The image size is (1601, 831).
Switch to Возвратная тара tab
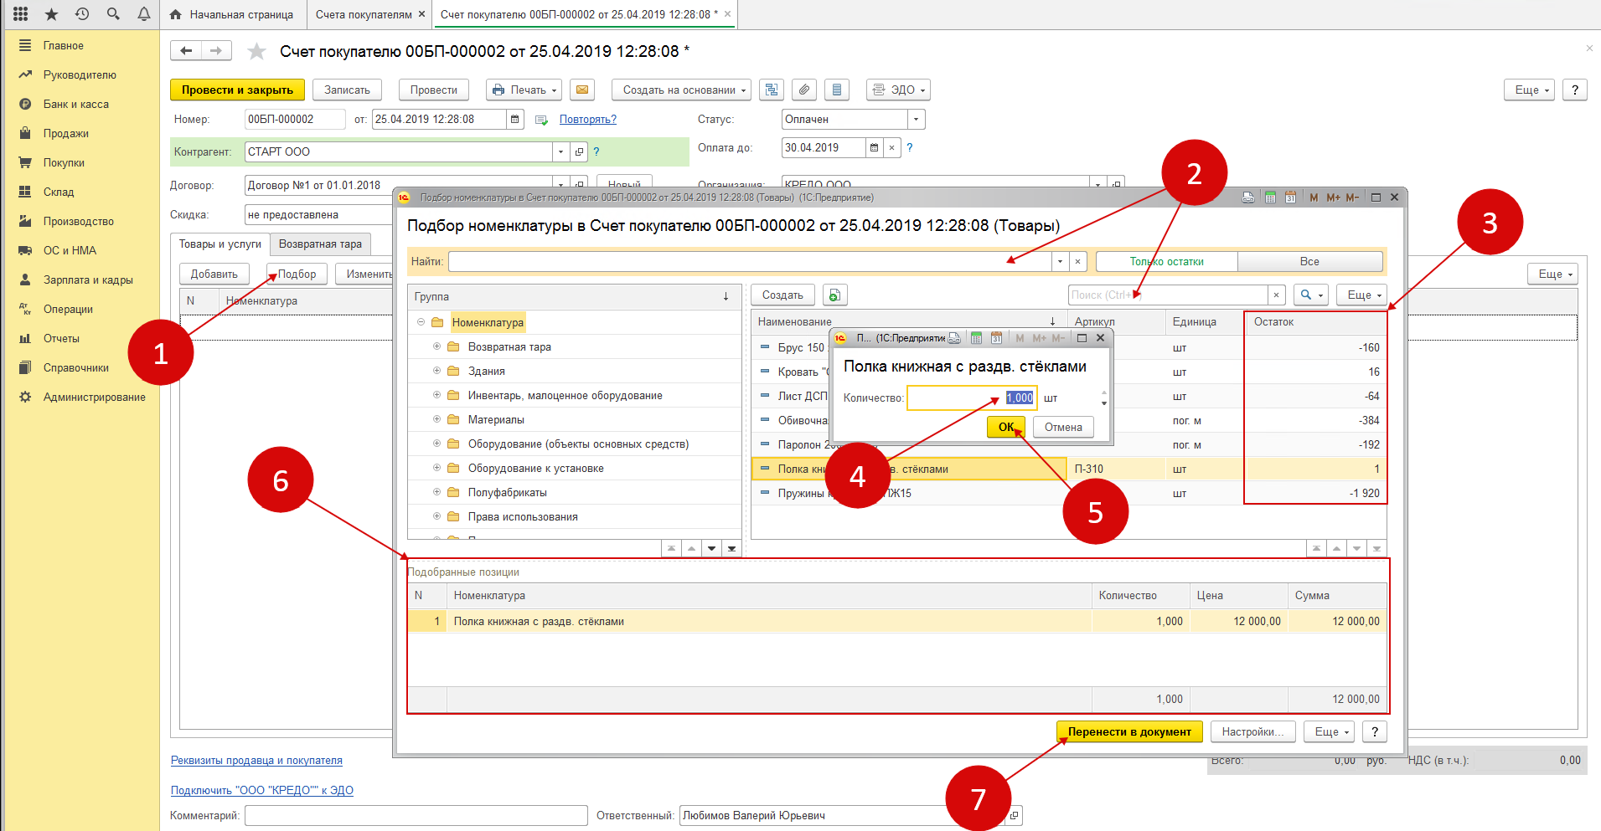point(320,244)
